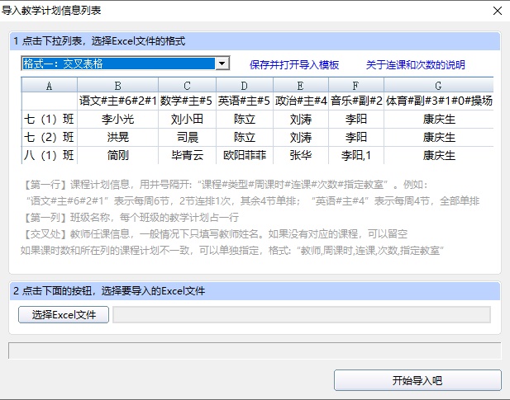Viewport: 510px width, 400px height.
Task: Click the 欧阳菲菲 teacher cell
Action: point(245,155)
